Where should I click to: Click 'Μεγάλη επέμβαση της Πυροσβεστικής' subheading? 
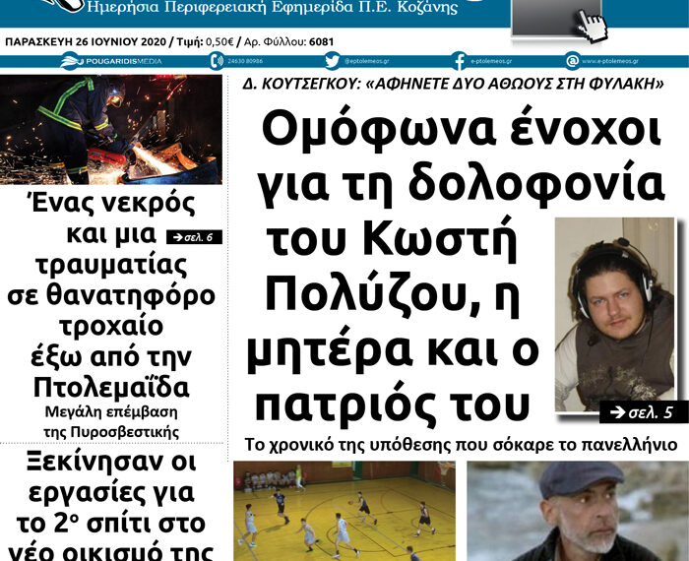(x=111, y=422)
